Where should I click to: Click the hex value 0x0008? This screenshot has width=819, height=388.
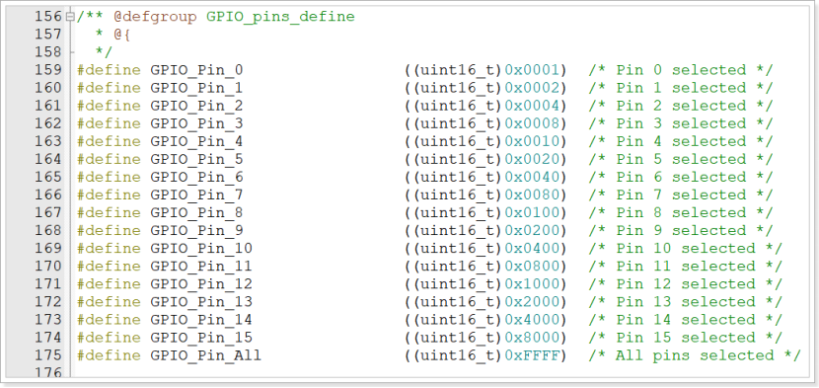pos(532,123)
